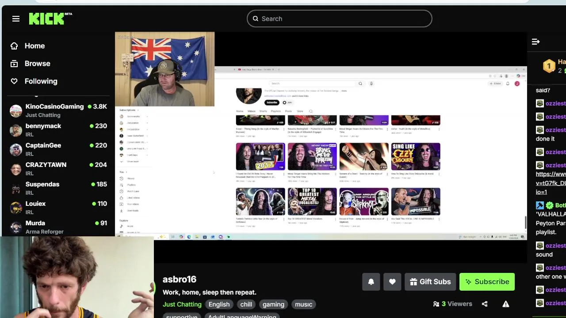Click the Watch Later icon in the YouTube sidebar
Screen dimensions: 566x318
tap(122, 191)
